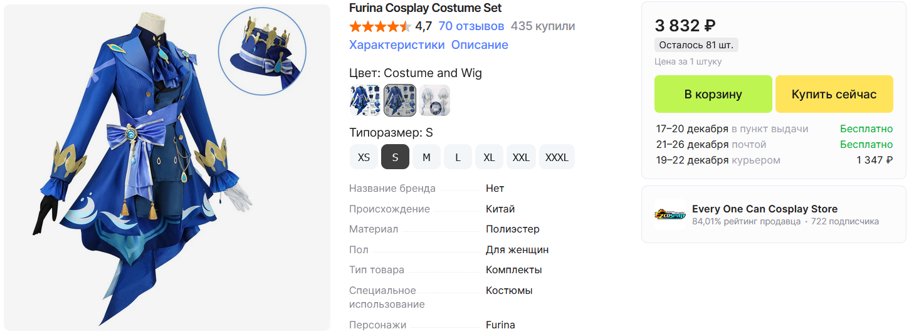Select the first color thumbnail with full set
Viewport: 909px width, 334px height.
(x=365, y=100)
